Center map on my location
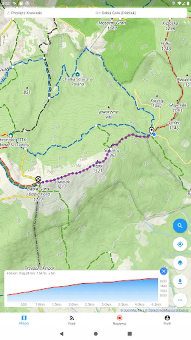This screenshot has width=191, height=340. pos(180,244)
